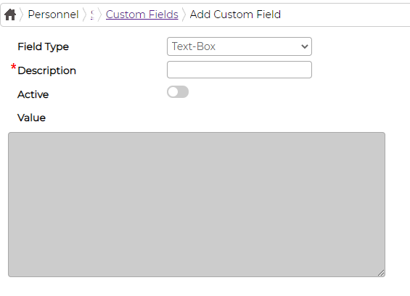
Task: Go to the home page icon
Action: tap(10, 15)
